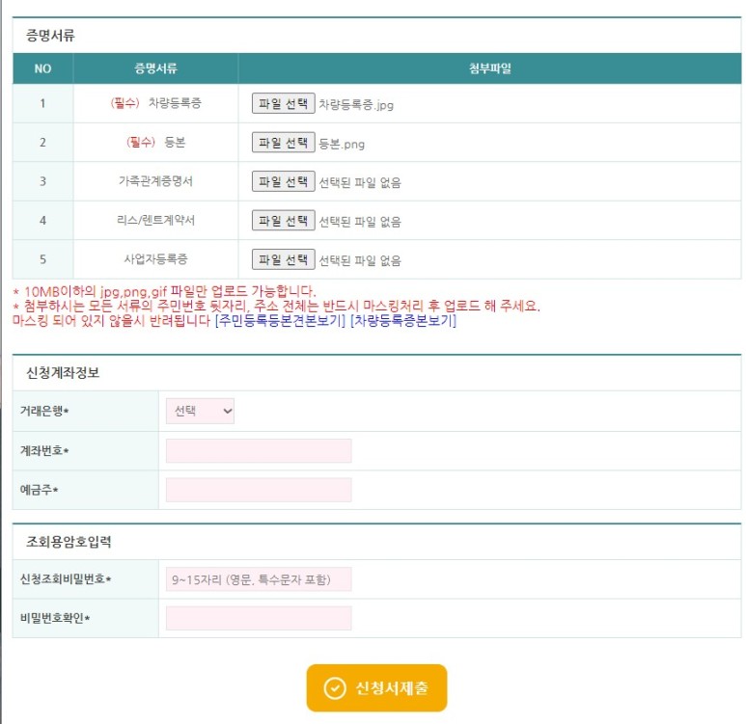
Task: Choose file for 가족관계증명서 row
Action: (283, 181)
